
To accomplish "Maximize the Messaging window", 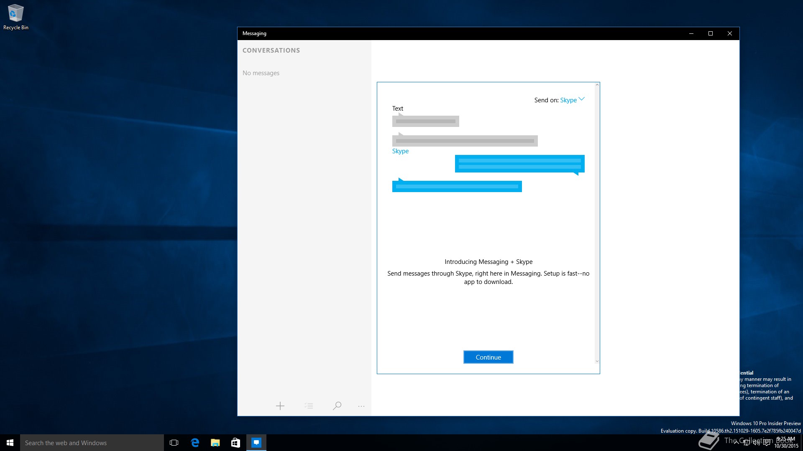I will (x=711, y=33).
